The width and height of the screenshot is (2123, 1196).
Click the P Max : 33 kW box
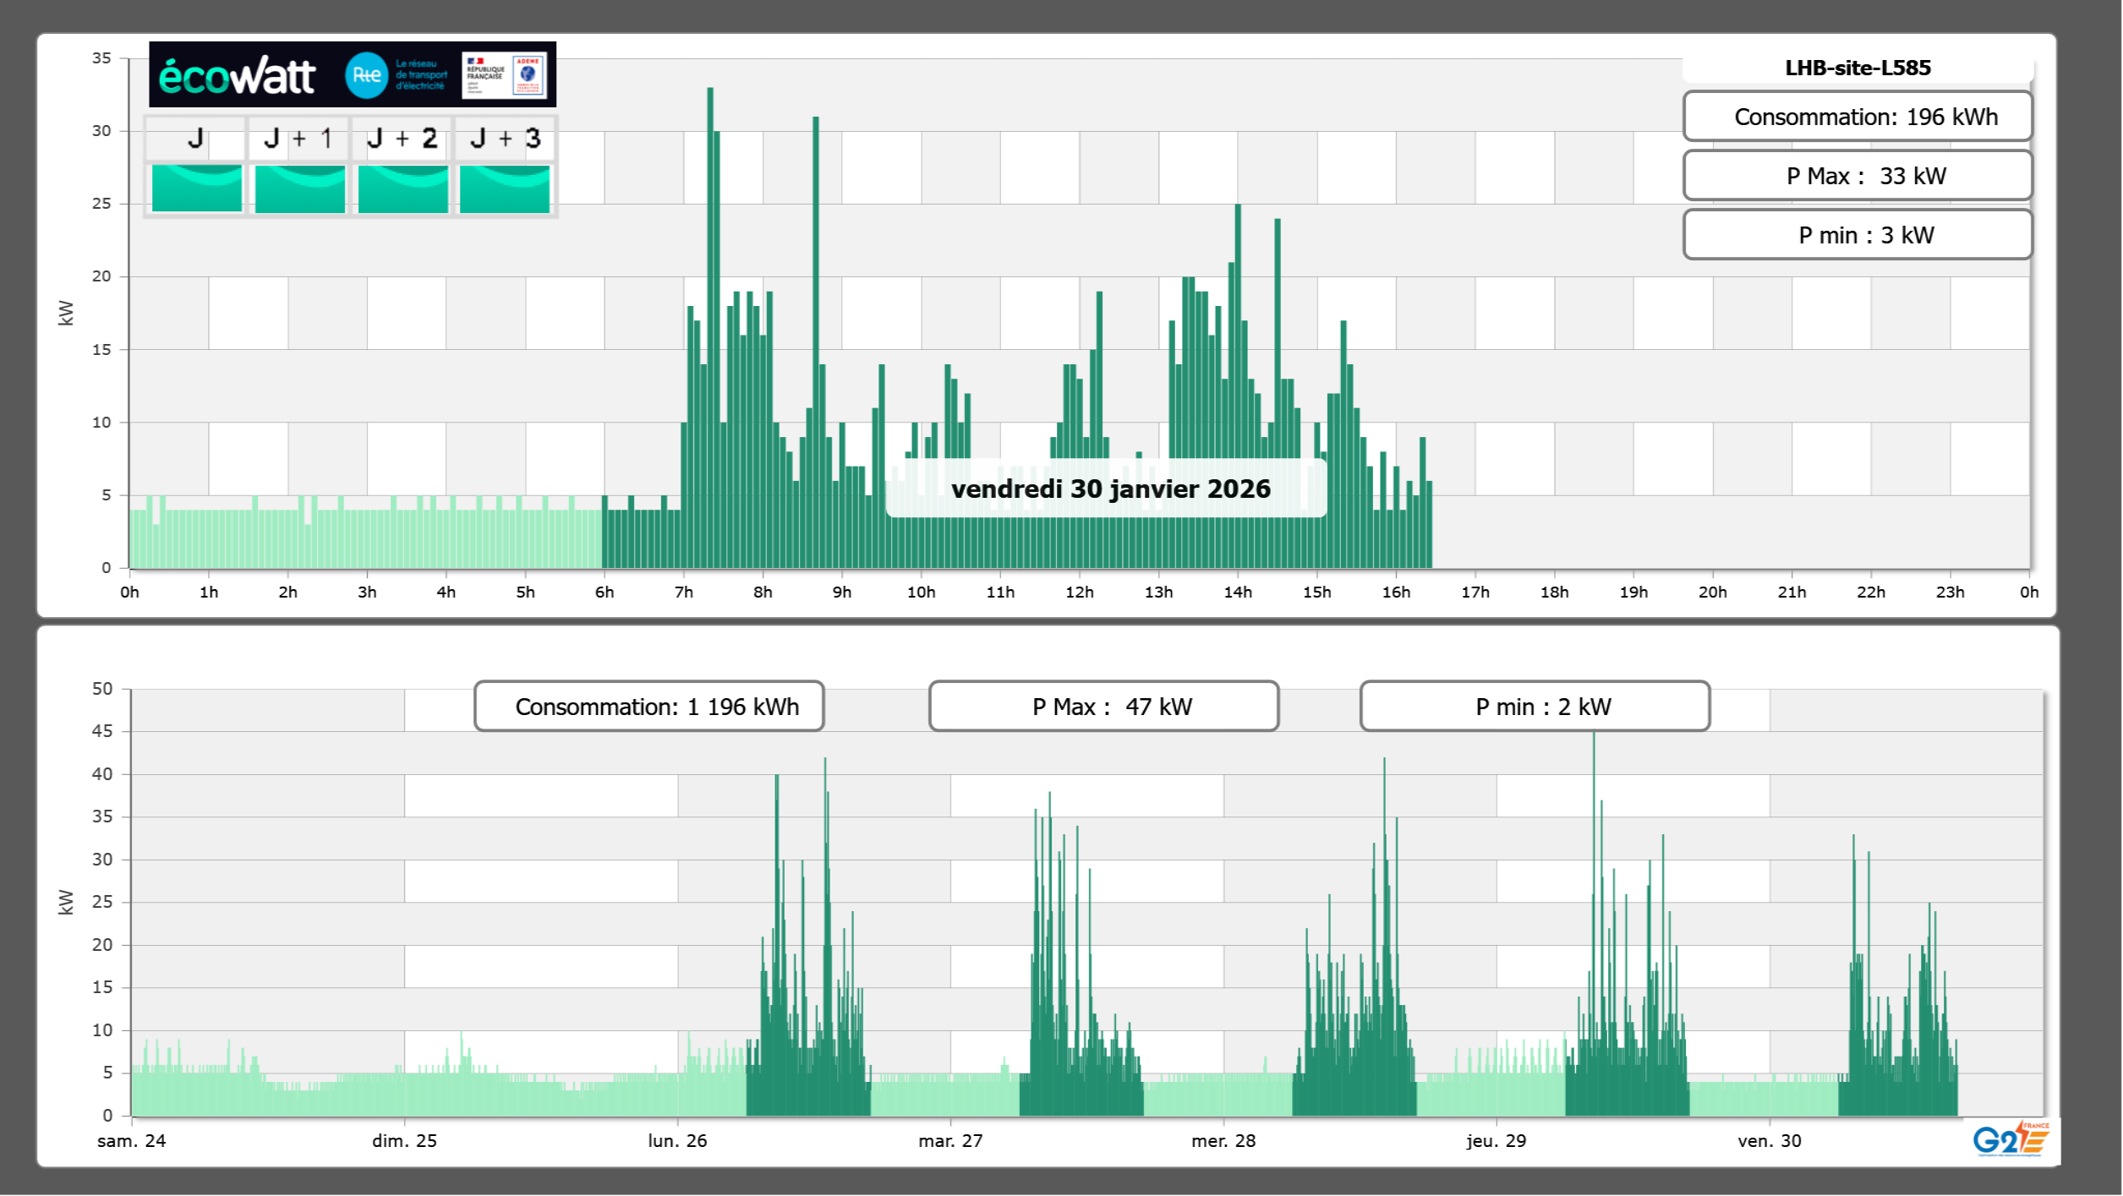pos(1858,176)
